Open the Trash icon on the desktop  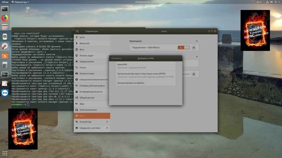point(28,12)
